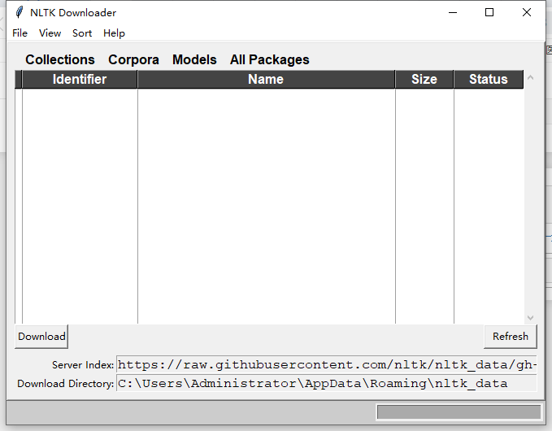Sort by the Identifier column header
Screen dimensions: 552x431
coord(80,79)
